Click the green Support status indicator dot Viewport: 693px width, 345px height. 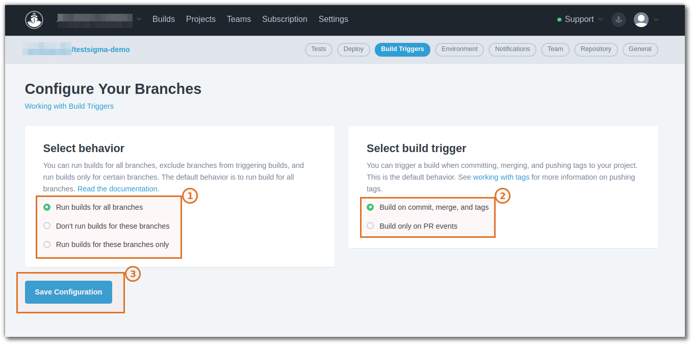click(x=558, y=19)
